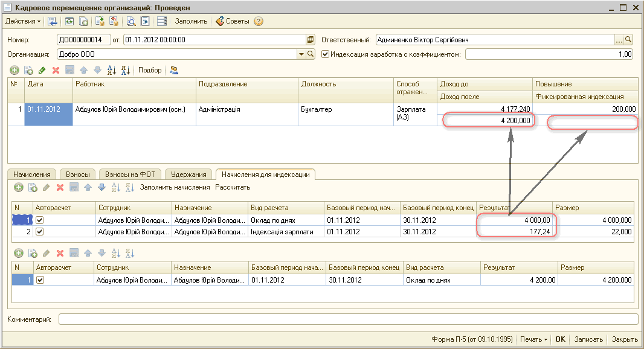
Task: Click the Записать button
Action: (588, 339)
